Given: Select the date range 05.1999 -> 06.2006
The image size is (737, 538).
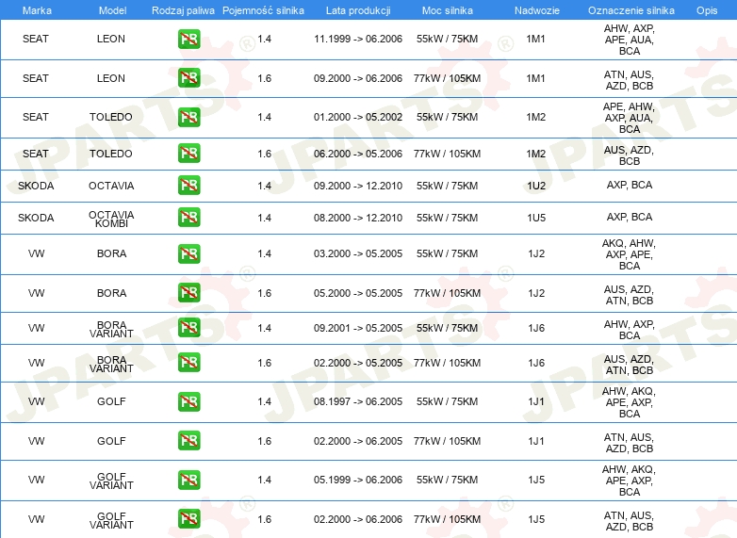Looking at the screenshot, I should (358, 480).
